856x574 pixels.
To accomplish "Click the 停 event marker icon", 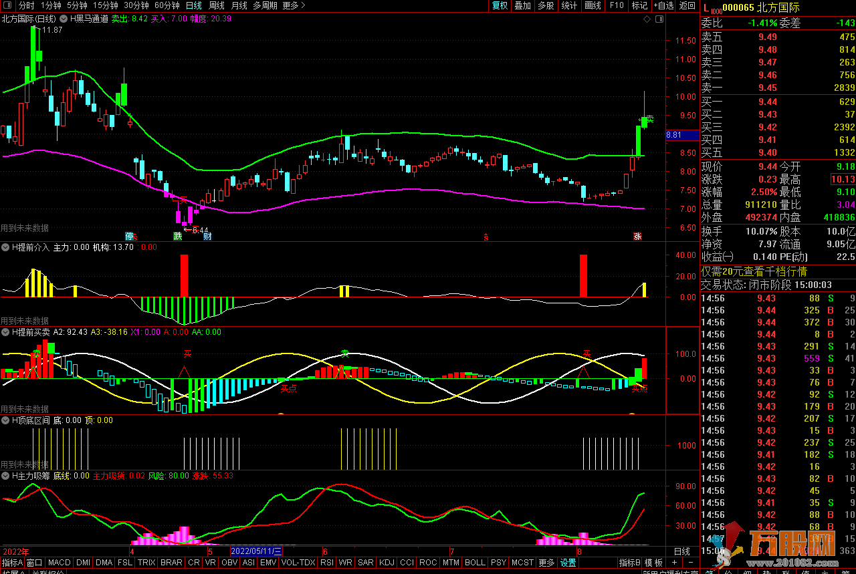I will 130,236.
